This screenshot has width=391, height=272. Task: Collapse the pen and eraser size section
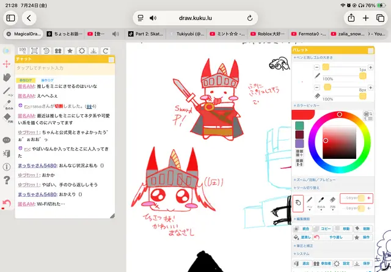313,57
